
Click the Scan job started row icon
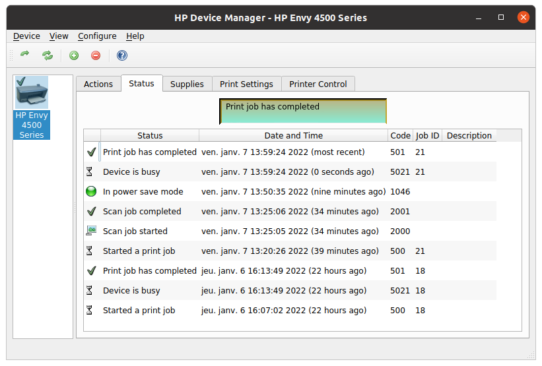click(x=92, y=231)
